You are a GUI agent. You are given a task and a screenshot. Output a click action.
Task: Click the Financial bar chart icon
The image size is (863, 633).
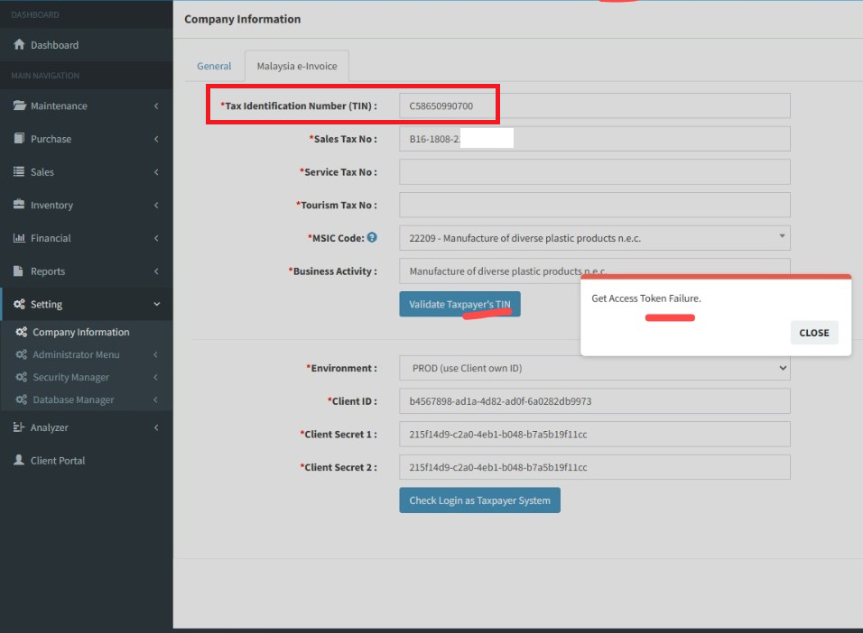(x=19, y=238)
